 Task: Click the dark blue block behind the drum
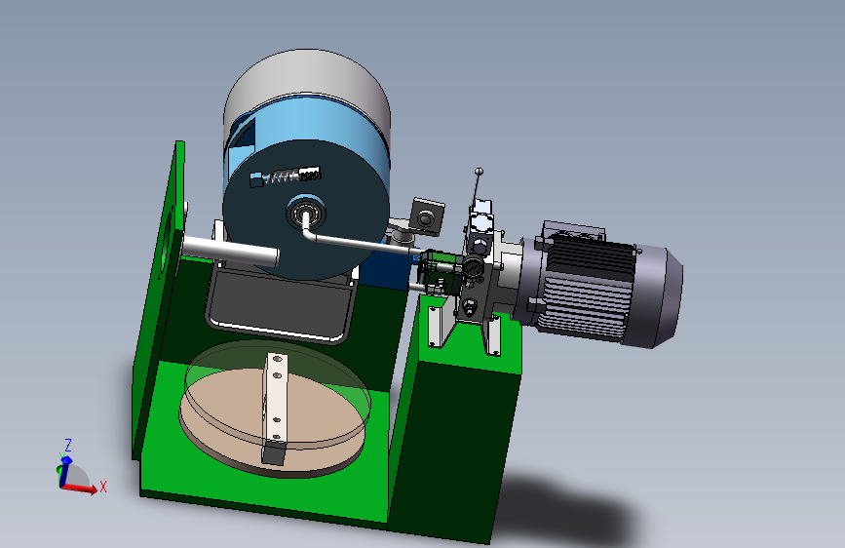tap(385, 266)
